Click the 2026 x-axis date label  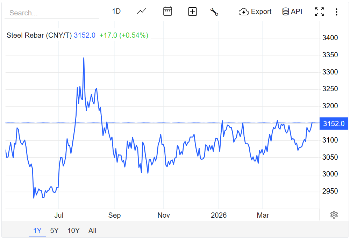219,215
